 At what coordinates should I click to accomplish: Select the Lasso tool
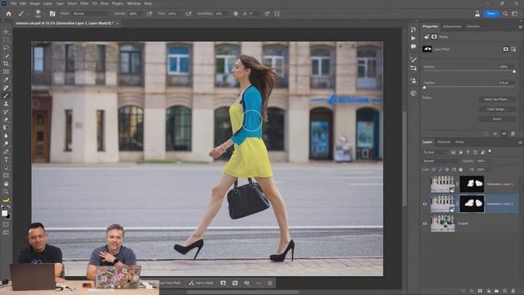(x=6, y=48)
